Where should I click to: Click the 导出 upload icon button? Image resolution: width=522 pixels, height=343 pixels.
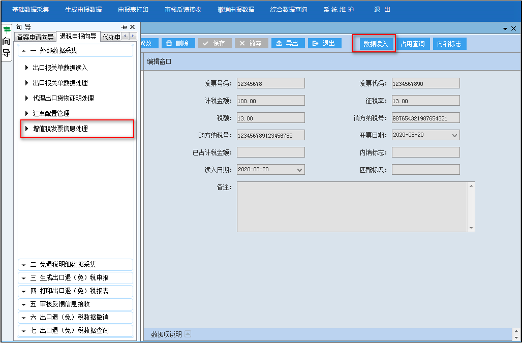[x=288, y=43]
